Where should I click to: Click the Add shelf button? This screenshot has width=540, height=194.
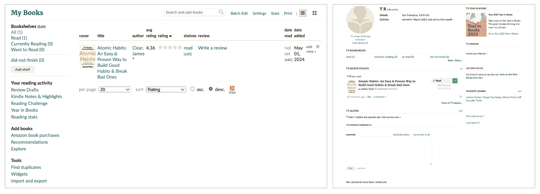point(23,69)
